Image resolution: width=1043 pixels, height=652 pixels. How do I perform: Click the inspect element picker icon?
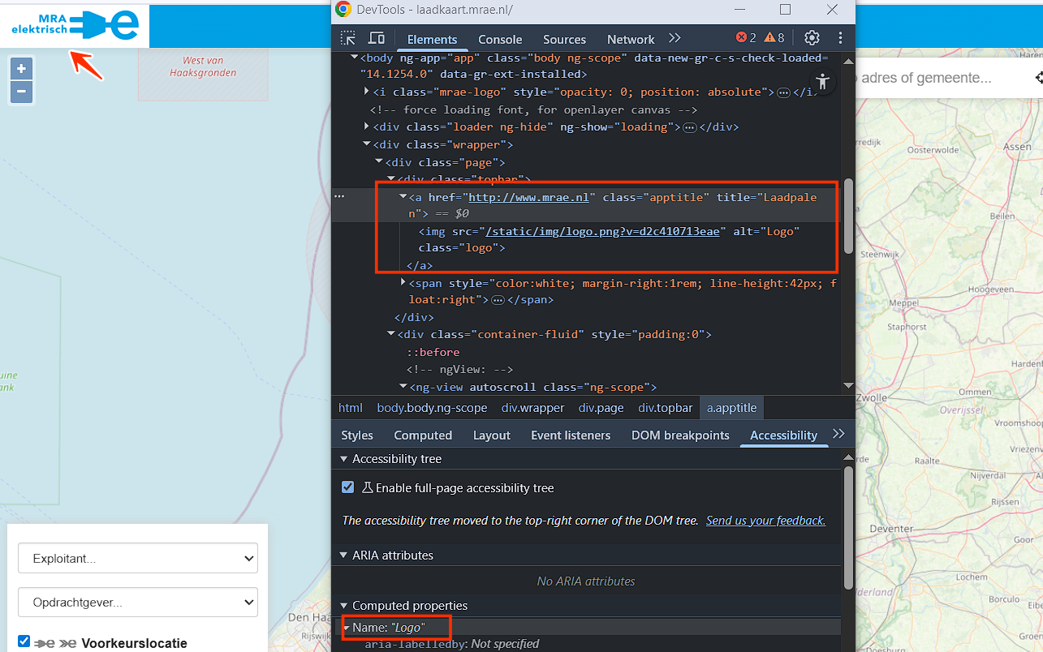click(x=348, y=38)
